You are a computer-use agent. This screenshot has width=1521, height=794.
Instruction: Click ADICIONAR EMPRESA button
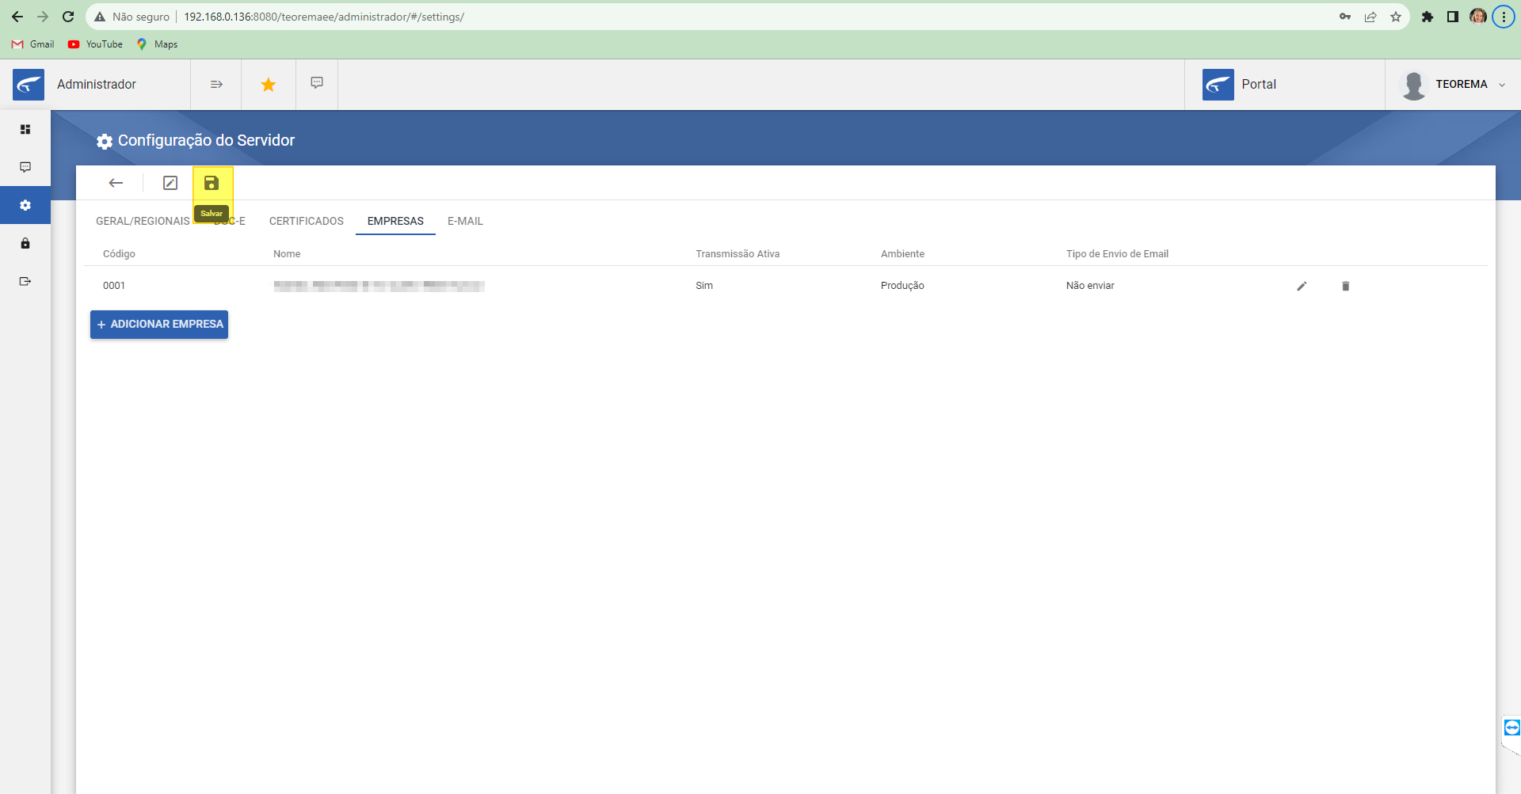[159, 325]
